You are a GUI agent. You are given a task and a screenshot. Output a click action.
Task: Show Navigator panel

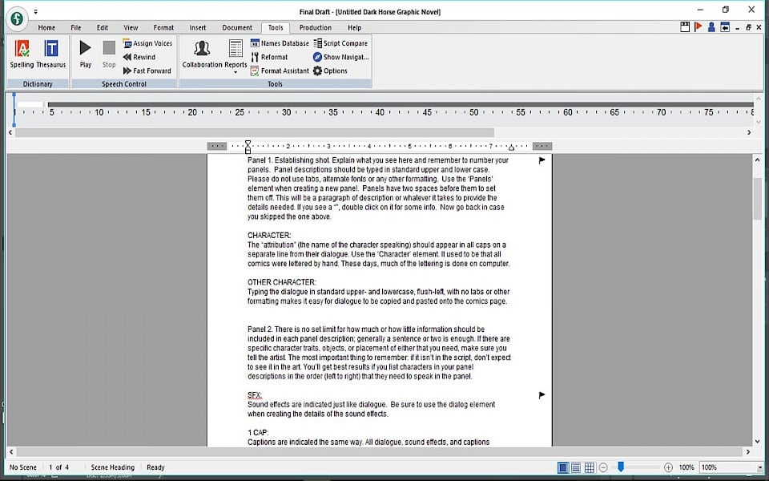(x=340, y=57)
